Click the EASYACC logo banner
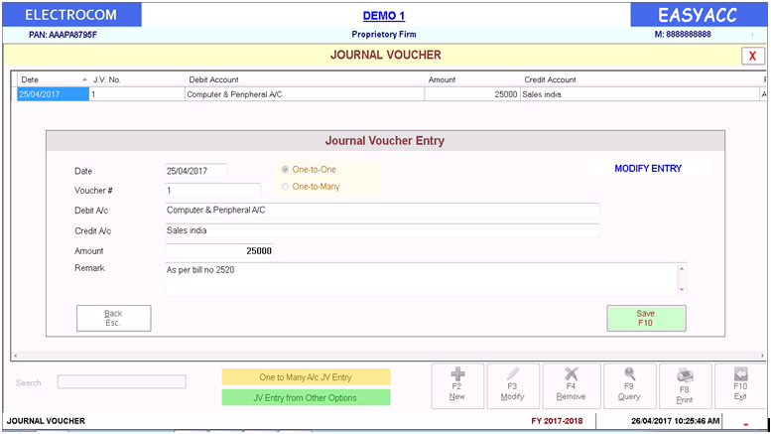 699,15
